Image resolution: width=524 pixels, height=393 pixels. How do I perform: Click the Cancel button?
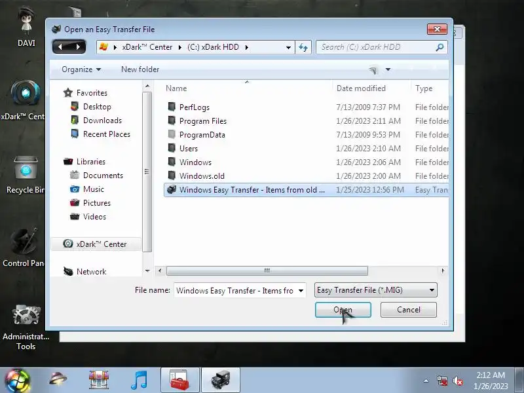coord(408,310)
